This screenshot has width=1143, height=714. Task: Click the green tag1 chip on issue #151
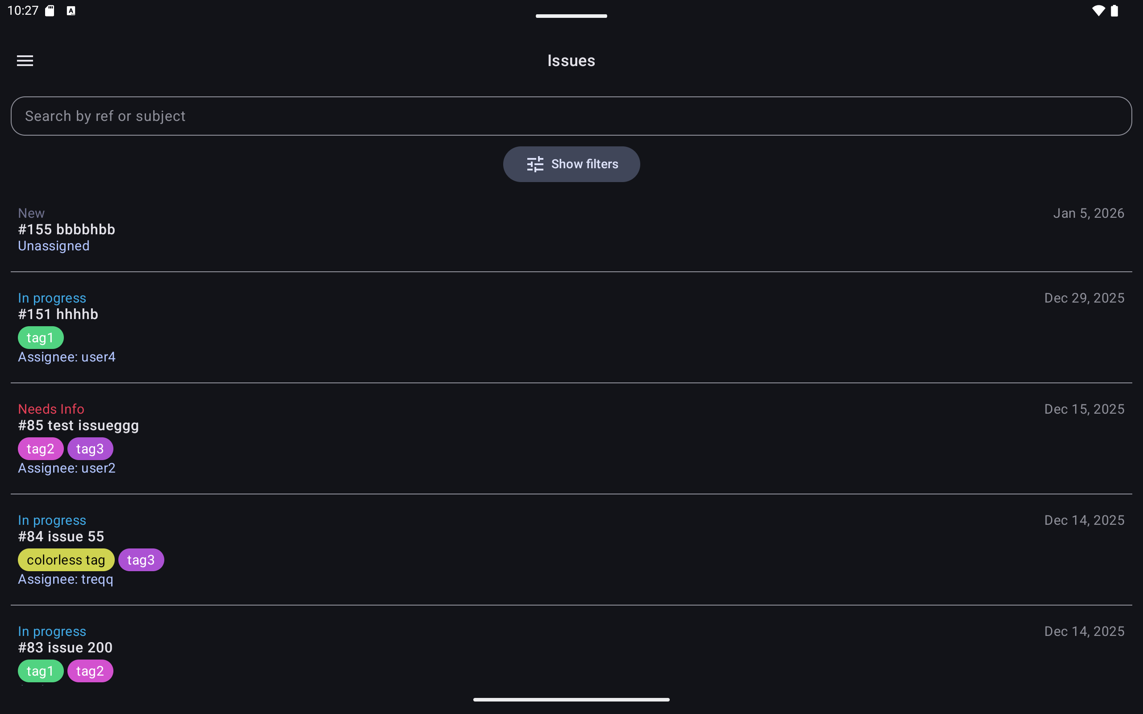point(41,338)
